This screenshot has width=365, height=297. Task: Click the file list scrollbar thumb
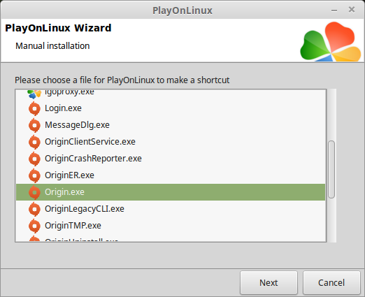331,169
